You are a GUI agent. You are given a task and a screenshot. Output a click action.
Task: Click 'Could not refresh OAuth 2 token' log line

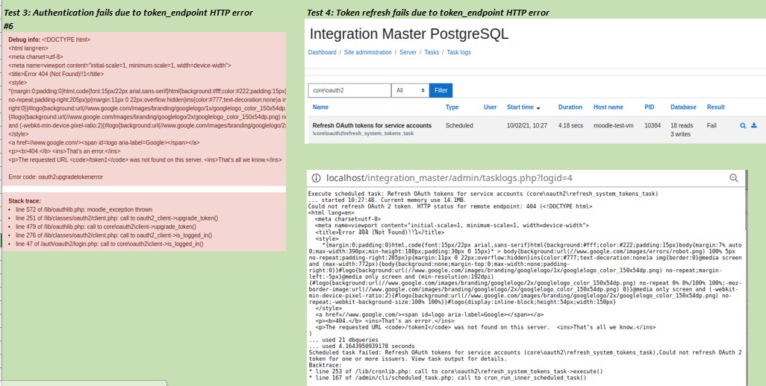click(450, 206)
